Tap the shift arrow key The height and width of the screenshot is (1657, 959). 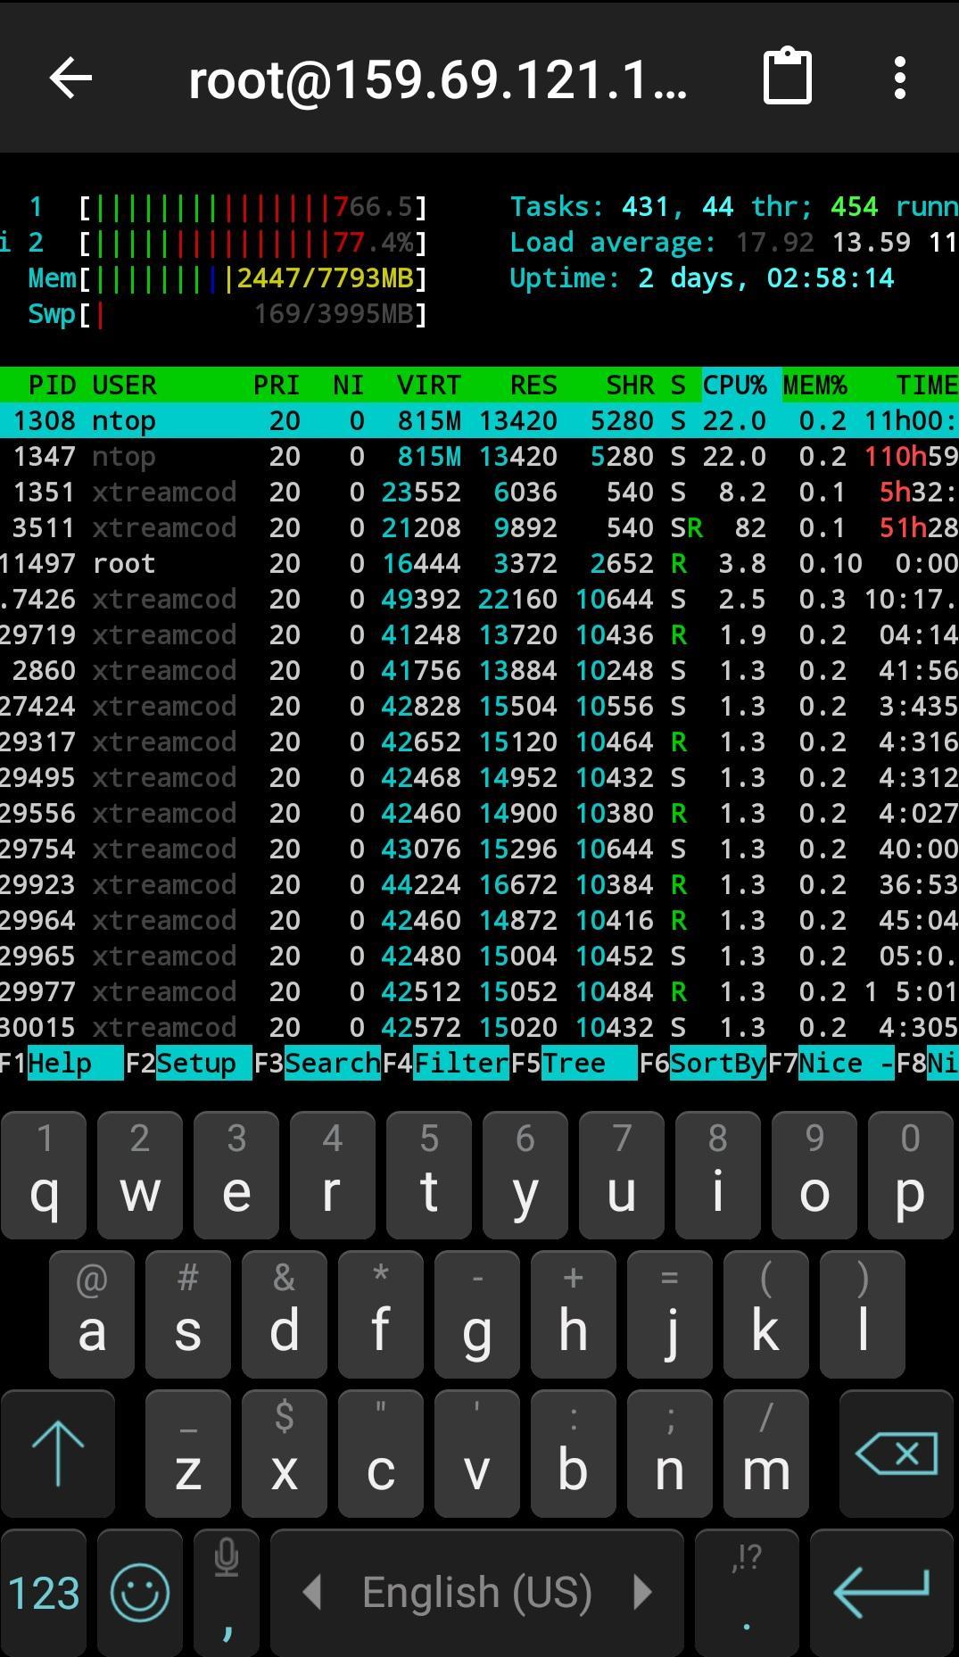[58, 1454]
